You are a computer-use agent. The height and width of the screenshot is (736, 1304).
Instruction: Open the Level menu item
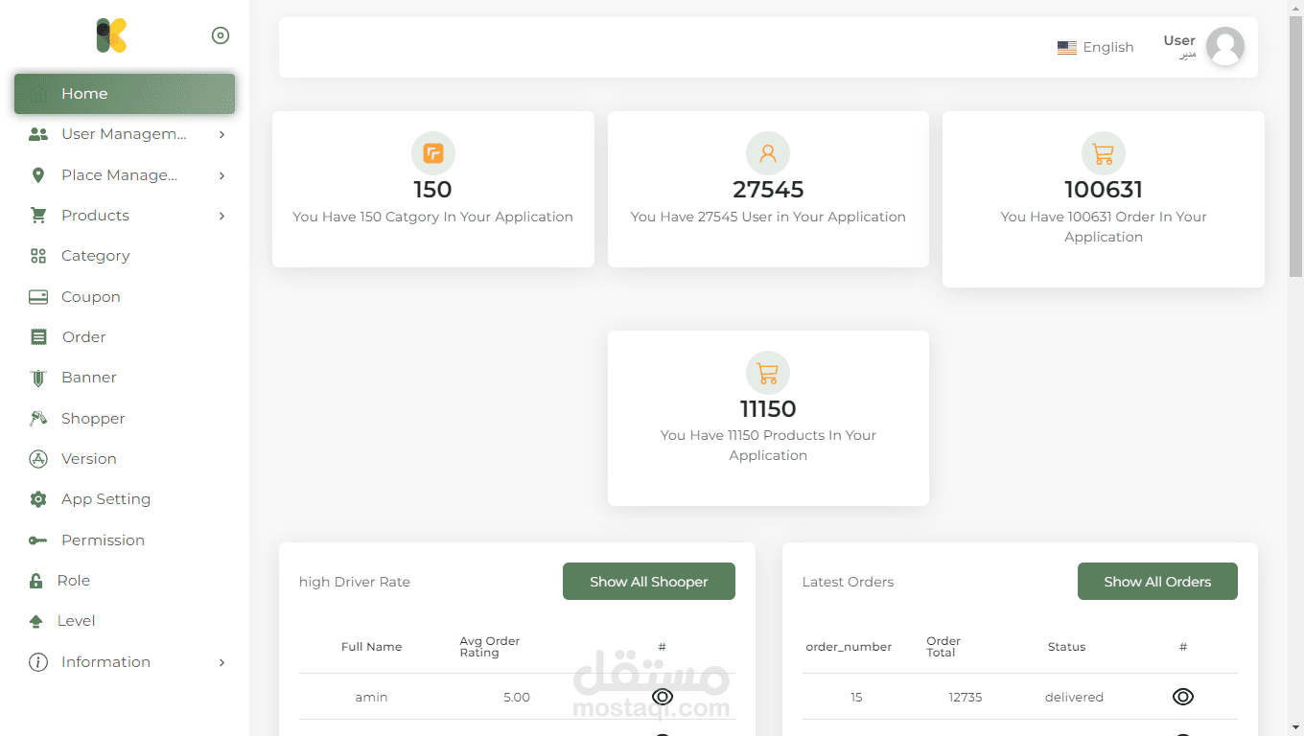(125, 621)
